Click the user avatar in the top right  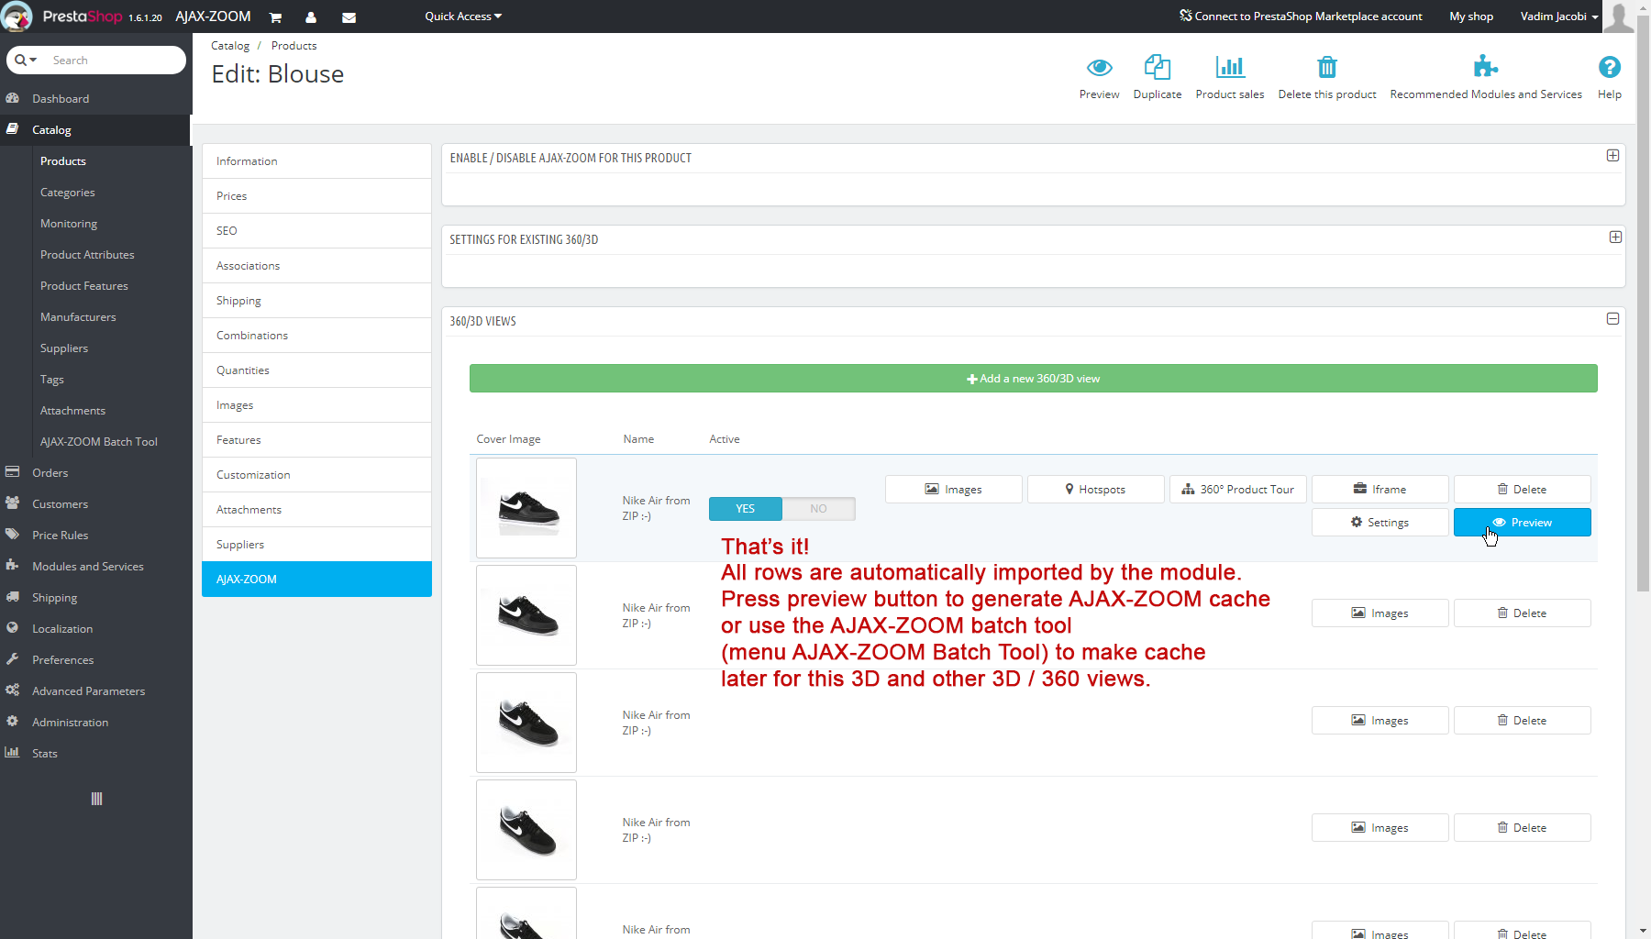point(1618,17)
